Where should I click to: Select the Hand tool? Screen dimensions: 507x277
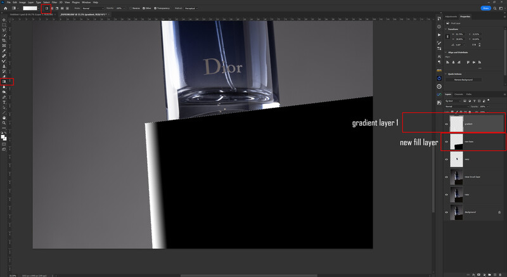(x=4, y=118)
